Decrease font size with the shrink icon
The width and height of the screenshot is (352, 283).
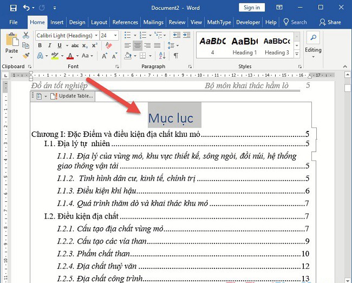coord(114,56)
